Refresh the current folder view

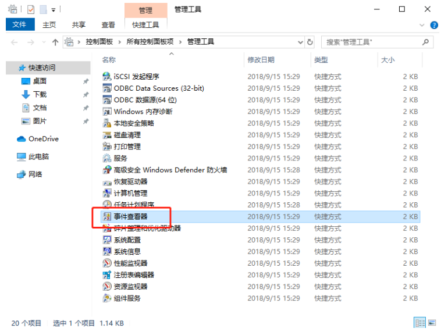pyautogui.click(x=310, y=42)
